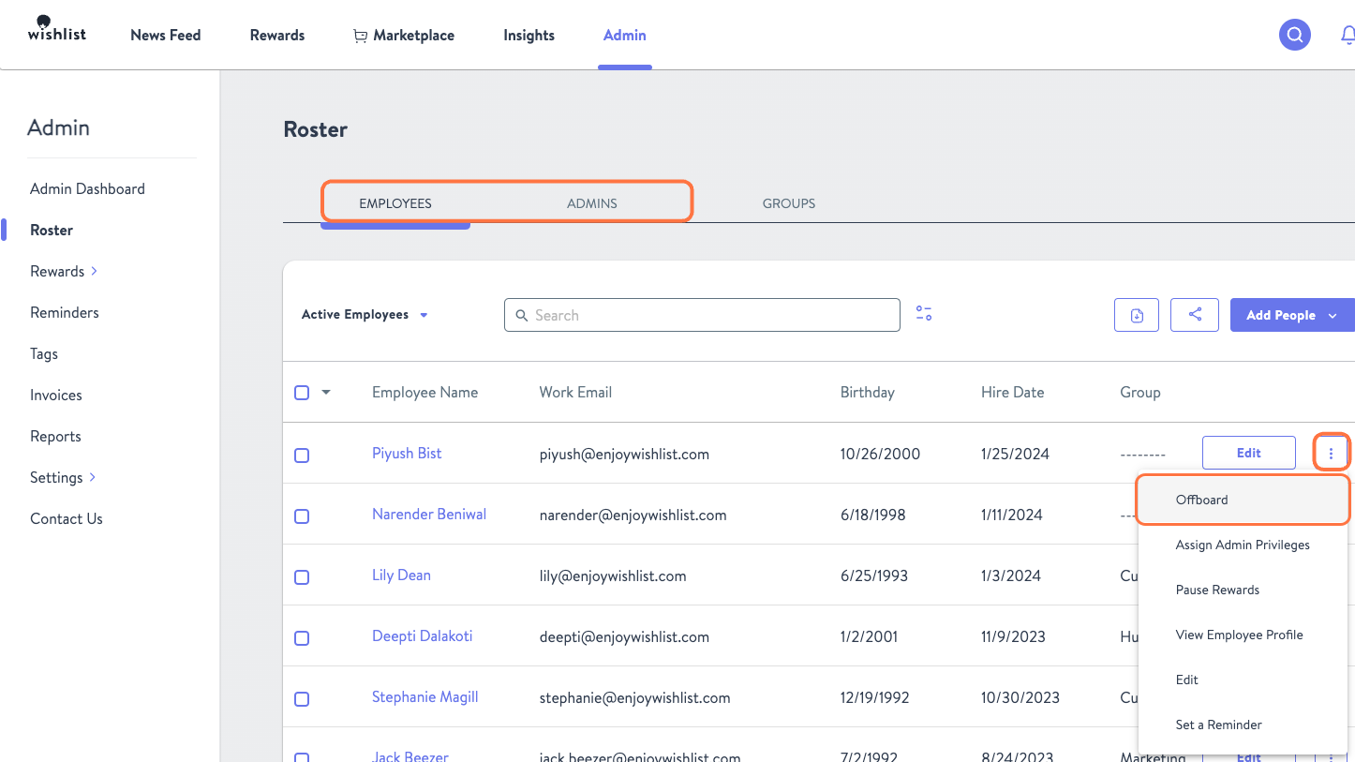Open Lily Dean employee link
The image size is (1355, 762).
point(401,575)
